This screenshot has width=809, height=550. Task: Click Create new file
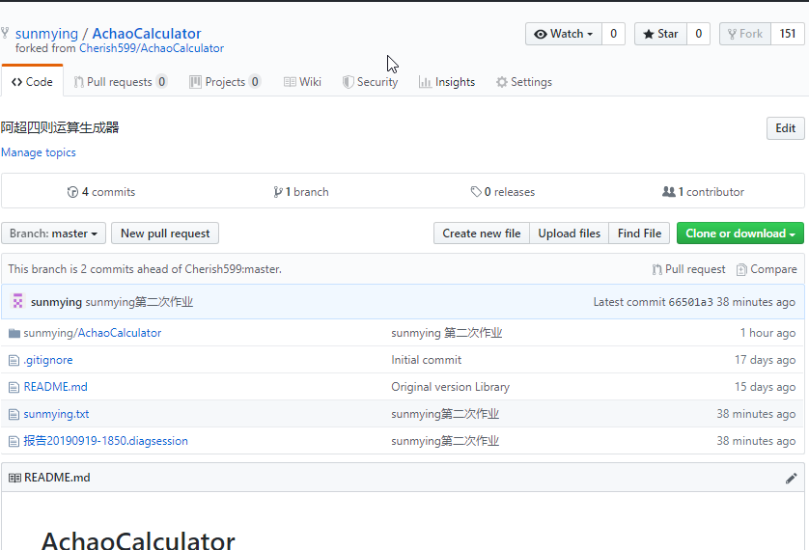[482, 234]
